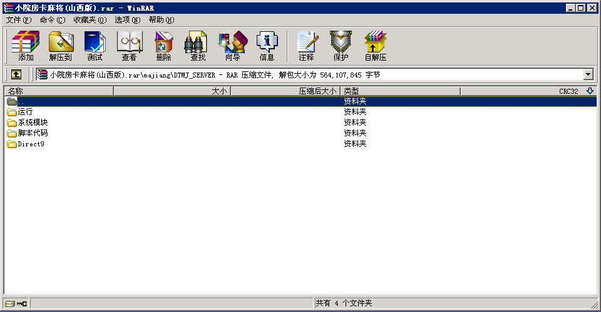Click the CRC32 column sort arrow
The image size is (601, 312).
[x=590, y=91]
